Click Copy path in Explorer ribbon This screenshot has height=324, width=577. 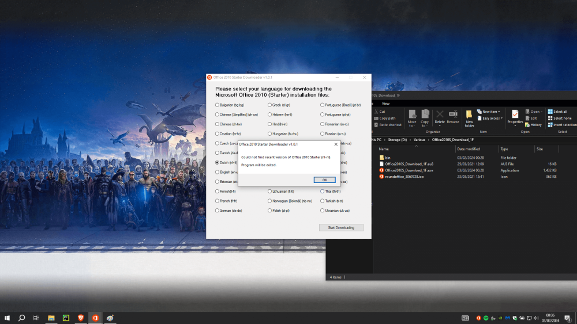[384, 118]
